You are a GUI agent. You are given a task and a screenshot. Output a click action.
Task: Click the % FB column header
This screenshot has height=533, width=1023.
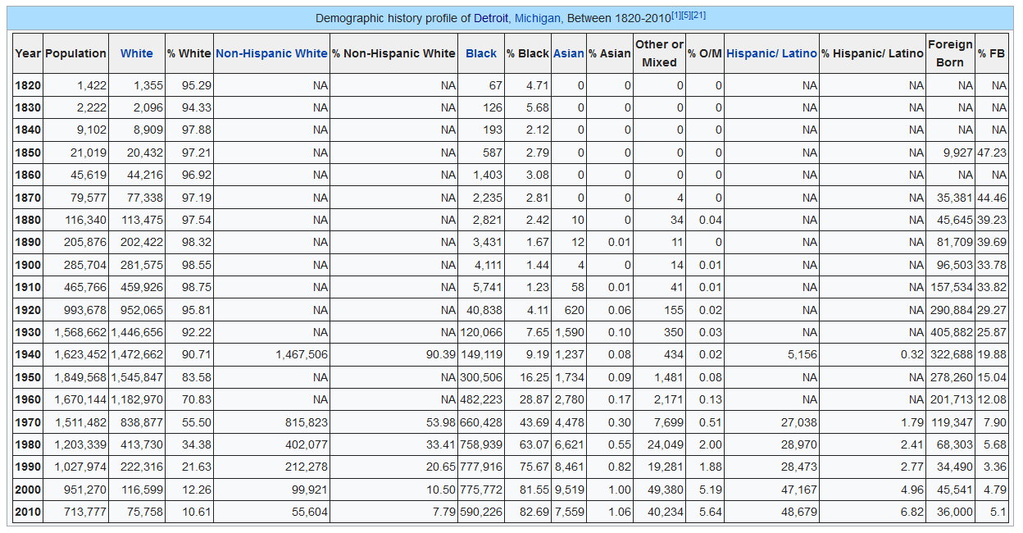(992, 53)
